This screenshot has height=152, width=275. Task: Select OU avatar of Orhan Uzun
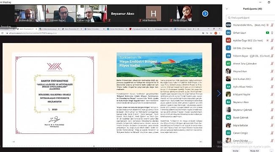(x=228, y=33)
